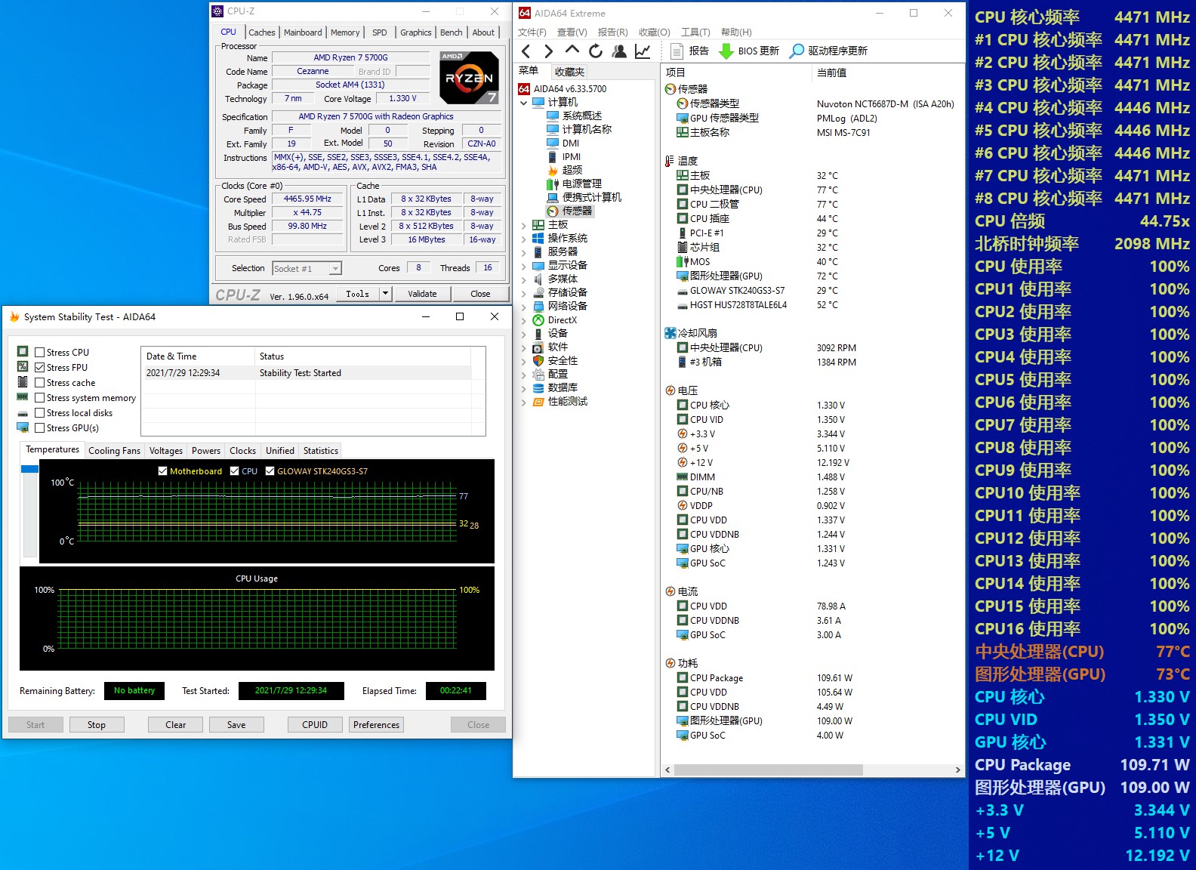The image size is (1196, 870).
Task: Click the Ryzen logo in CPU-Z
Action: click(469, 77)
